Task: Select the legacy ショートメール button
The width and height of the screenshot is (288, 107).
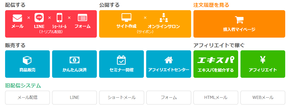Action: (x=122, y=97)
